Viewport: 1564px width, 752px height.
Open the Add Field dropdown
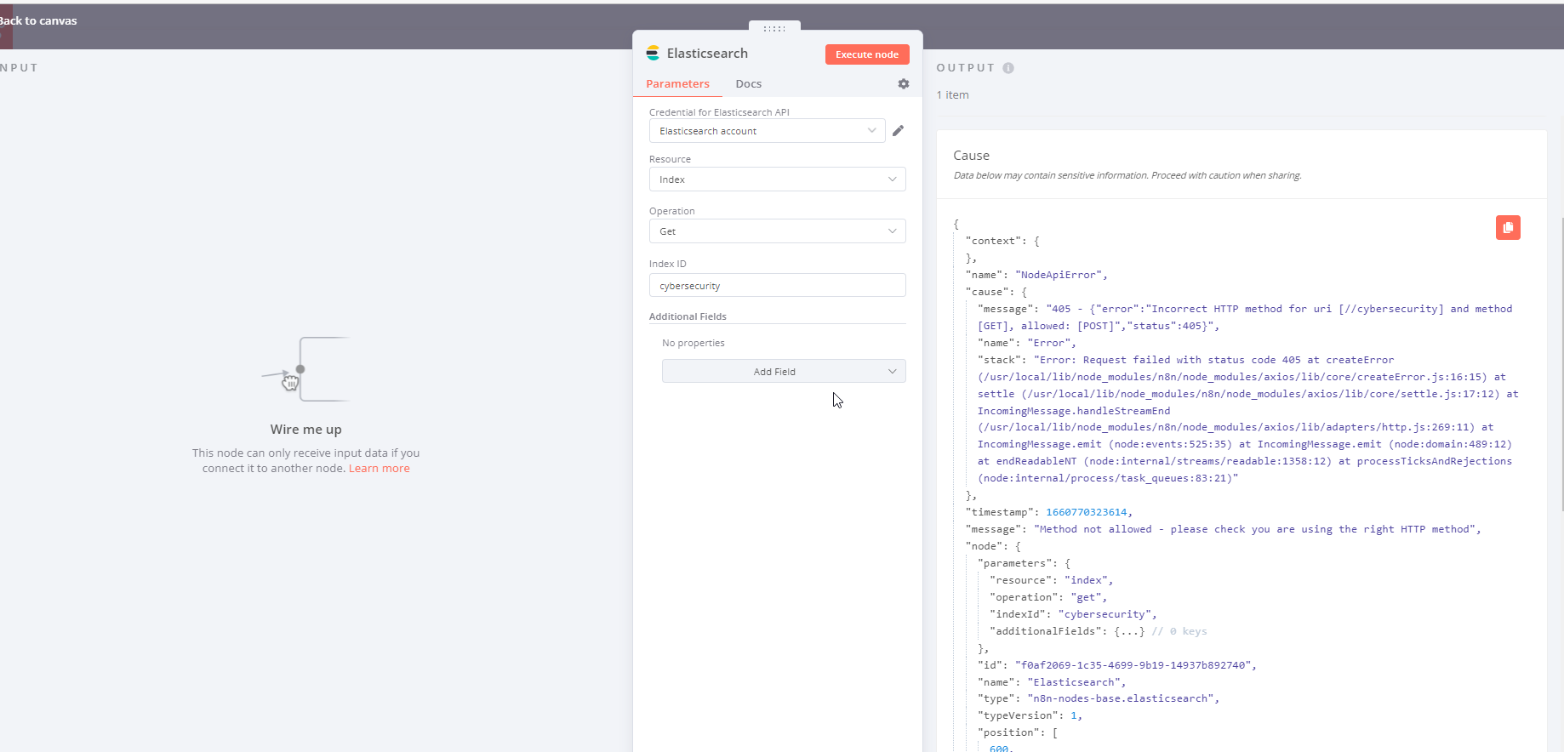pyautogui.click(x=783, y=372)
